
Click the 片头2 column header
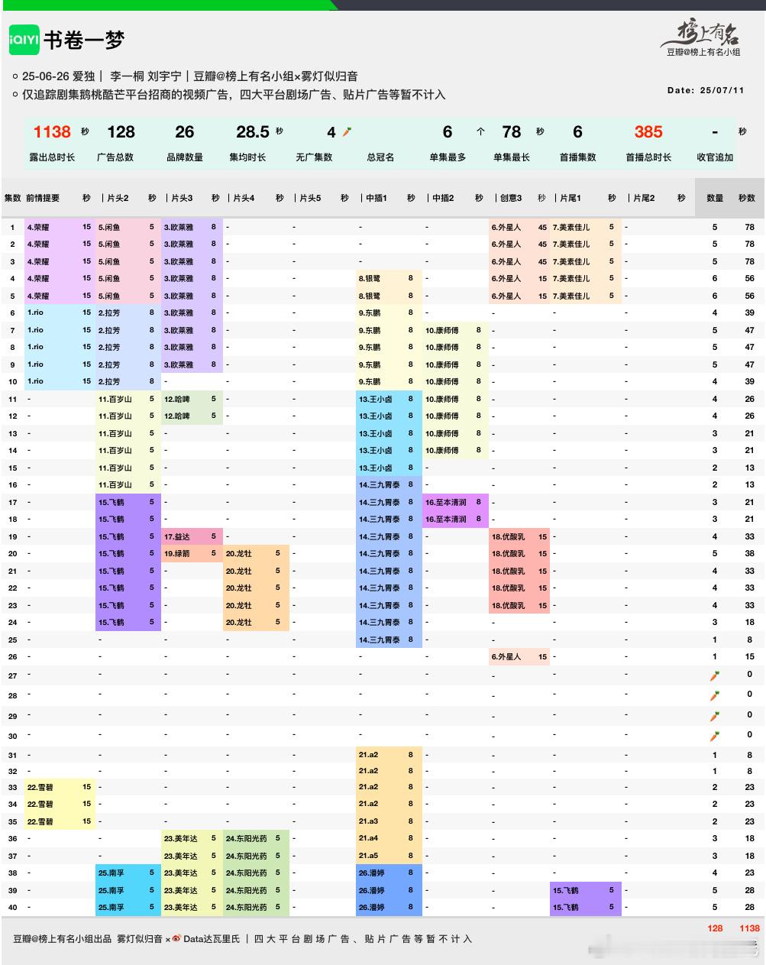[x=117, y=198]
